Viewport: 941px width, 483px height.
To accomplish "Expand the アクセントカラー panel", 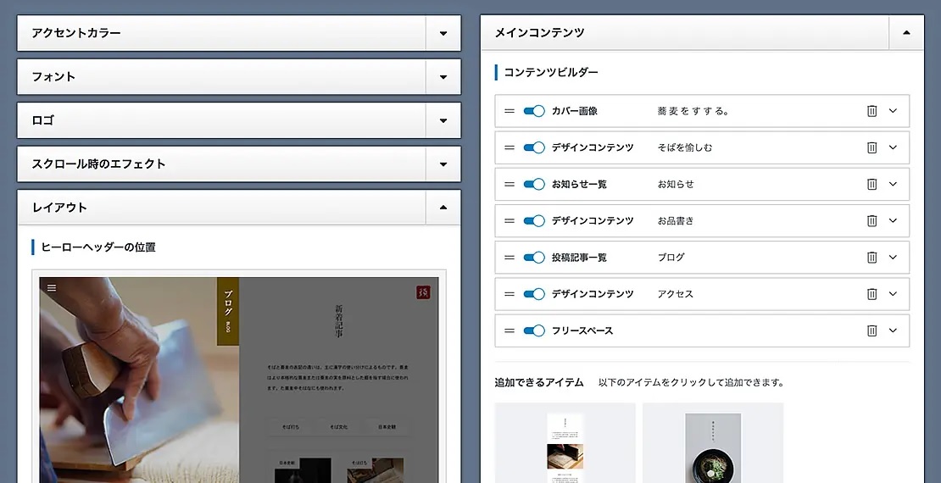I will click(x=443, y=34).
